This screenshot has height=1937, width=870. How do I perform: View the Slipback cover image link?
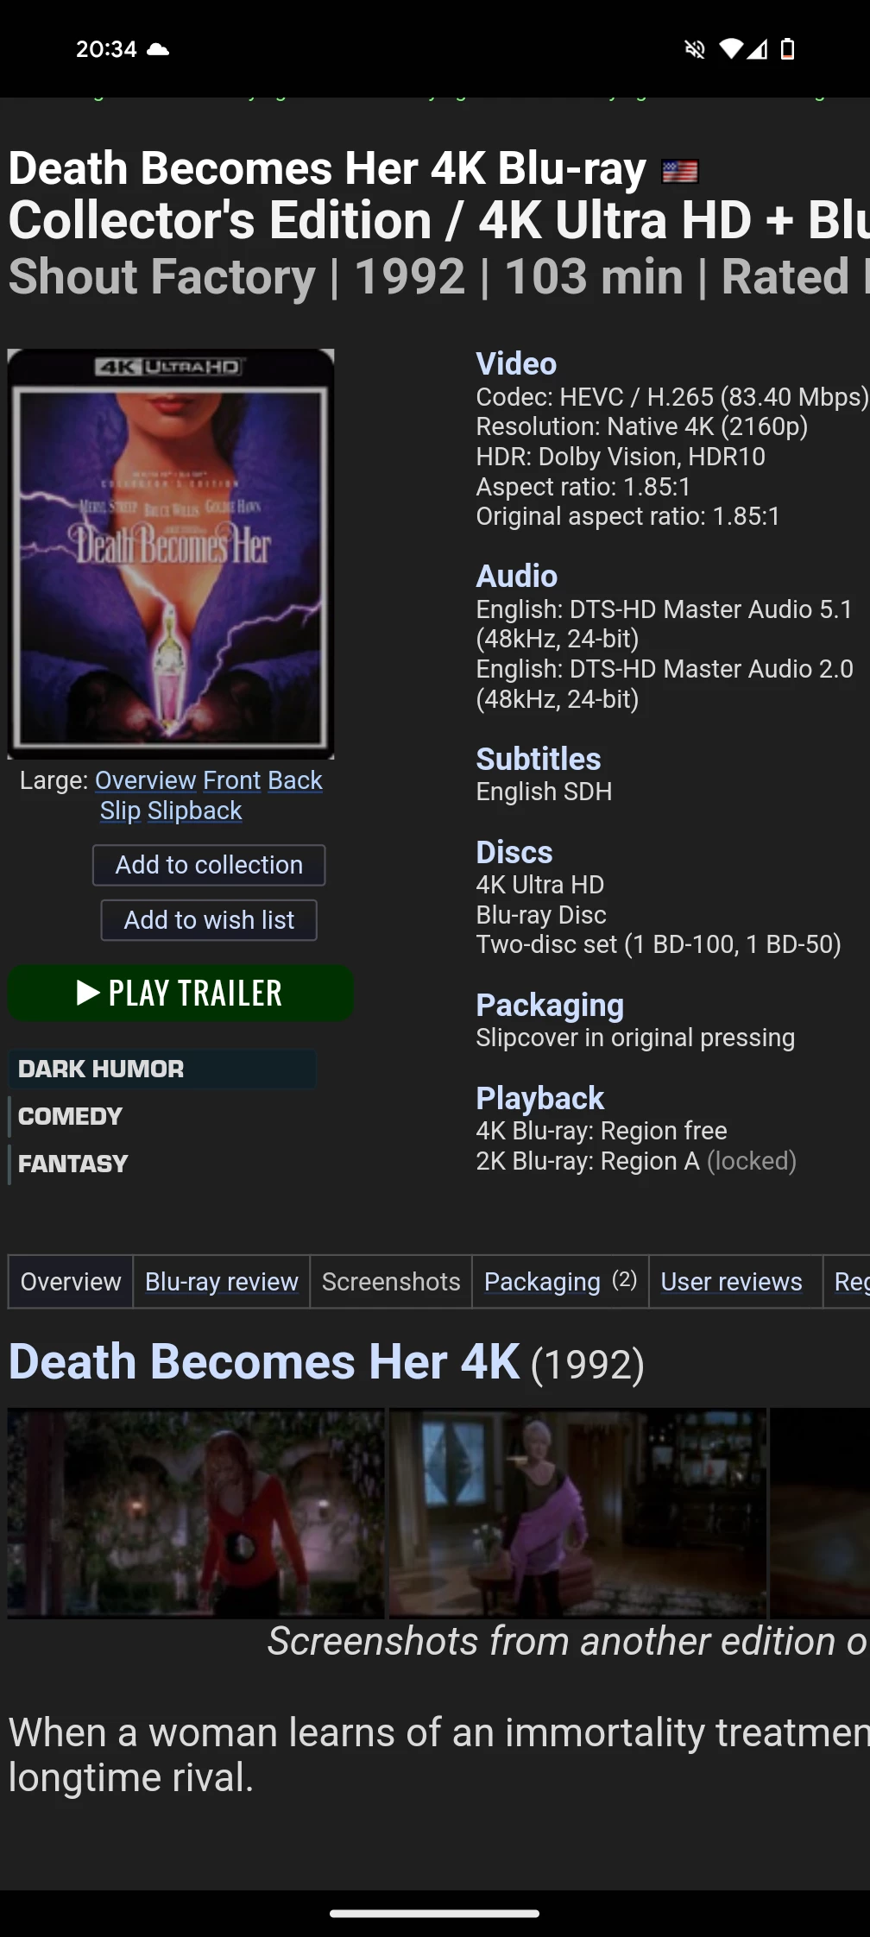click(x=195, y=811)
